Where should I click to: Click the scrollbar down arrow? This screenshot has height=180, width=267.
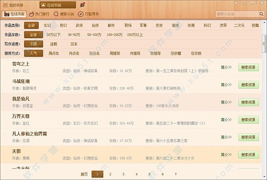click(x=264, y=176)
